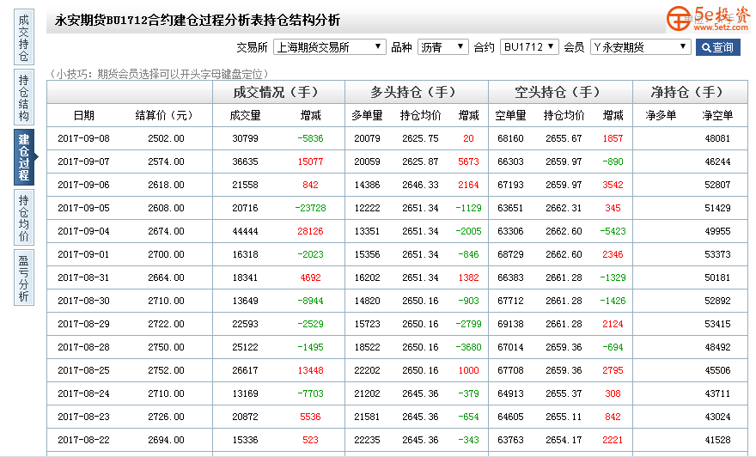Click the 净持仓（手） group header
756x457 pixels.
coord(690,92)
